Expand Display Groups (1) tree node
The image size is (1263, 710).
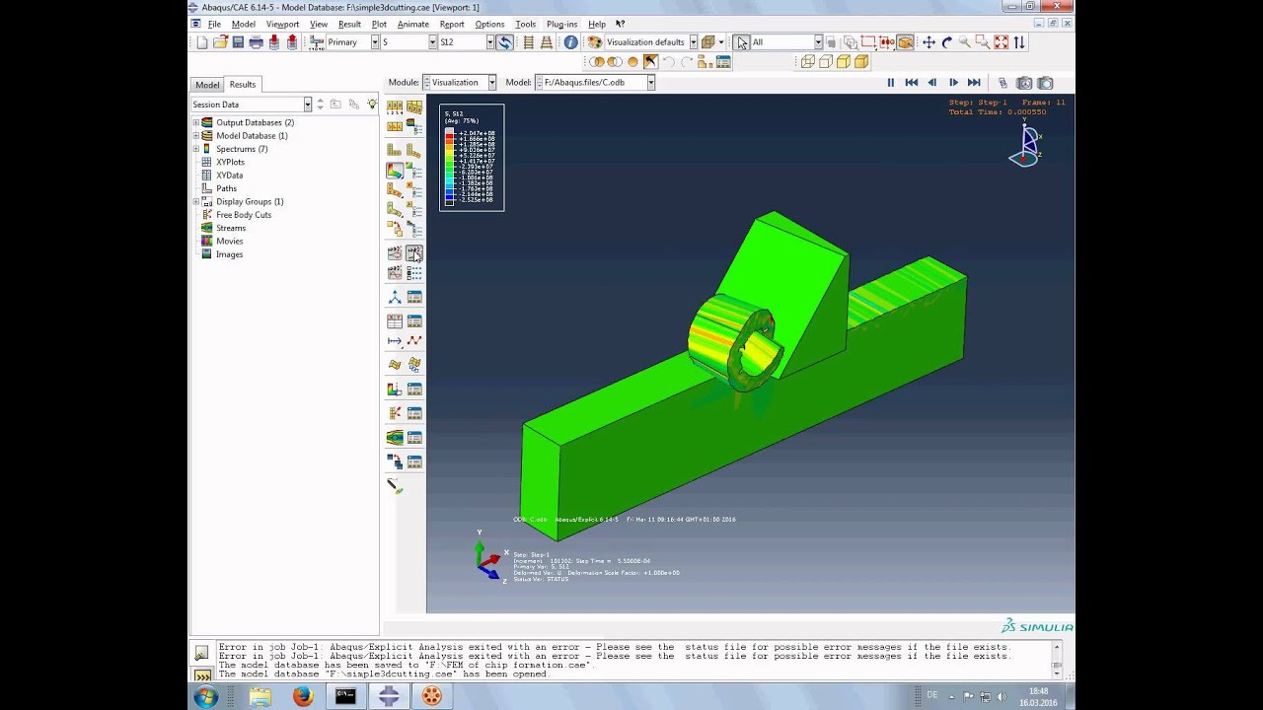pos(195,201)
